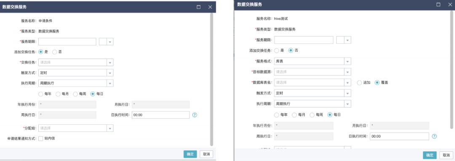
Task: Open the 交换任务 dropdown in left dialog
Action: (x=76, y=62)
